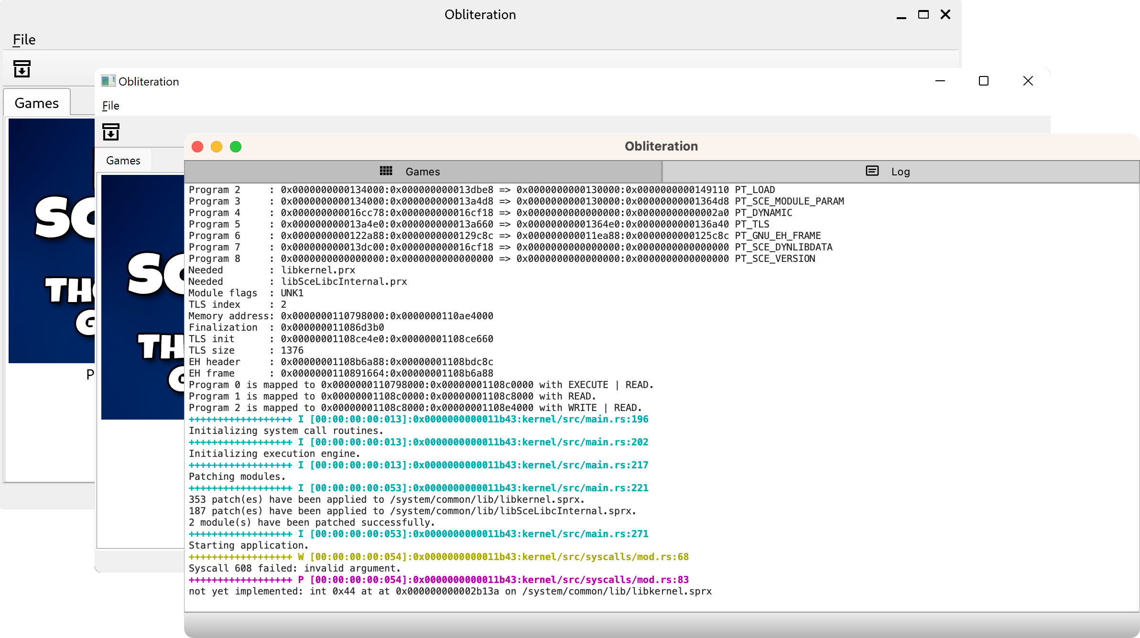This screenshot has height=638, width=1140.
Task: Switch to the Games tab in the macOS window
Action: click(x=422, y=171)
